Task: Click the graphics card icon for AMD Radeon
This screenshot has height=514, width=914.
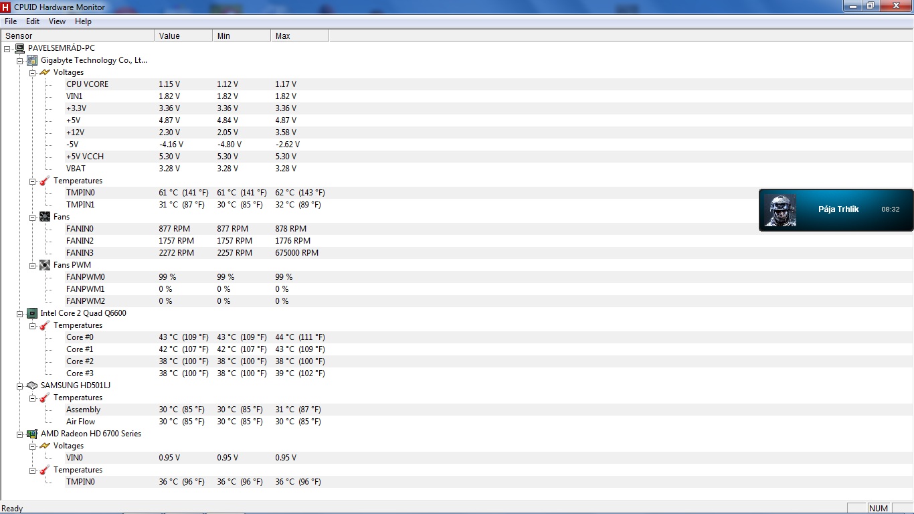Action: click(32, 434)
